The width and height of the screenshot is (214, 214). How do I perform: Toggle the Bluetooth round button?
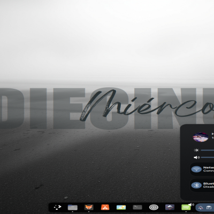point(196,185)
